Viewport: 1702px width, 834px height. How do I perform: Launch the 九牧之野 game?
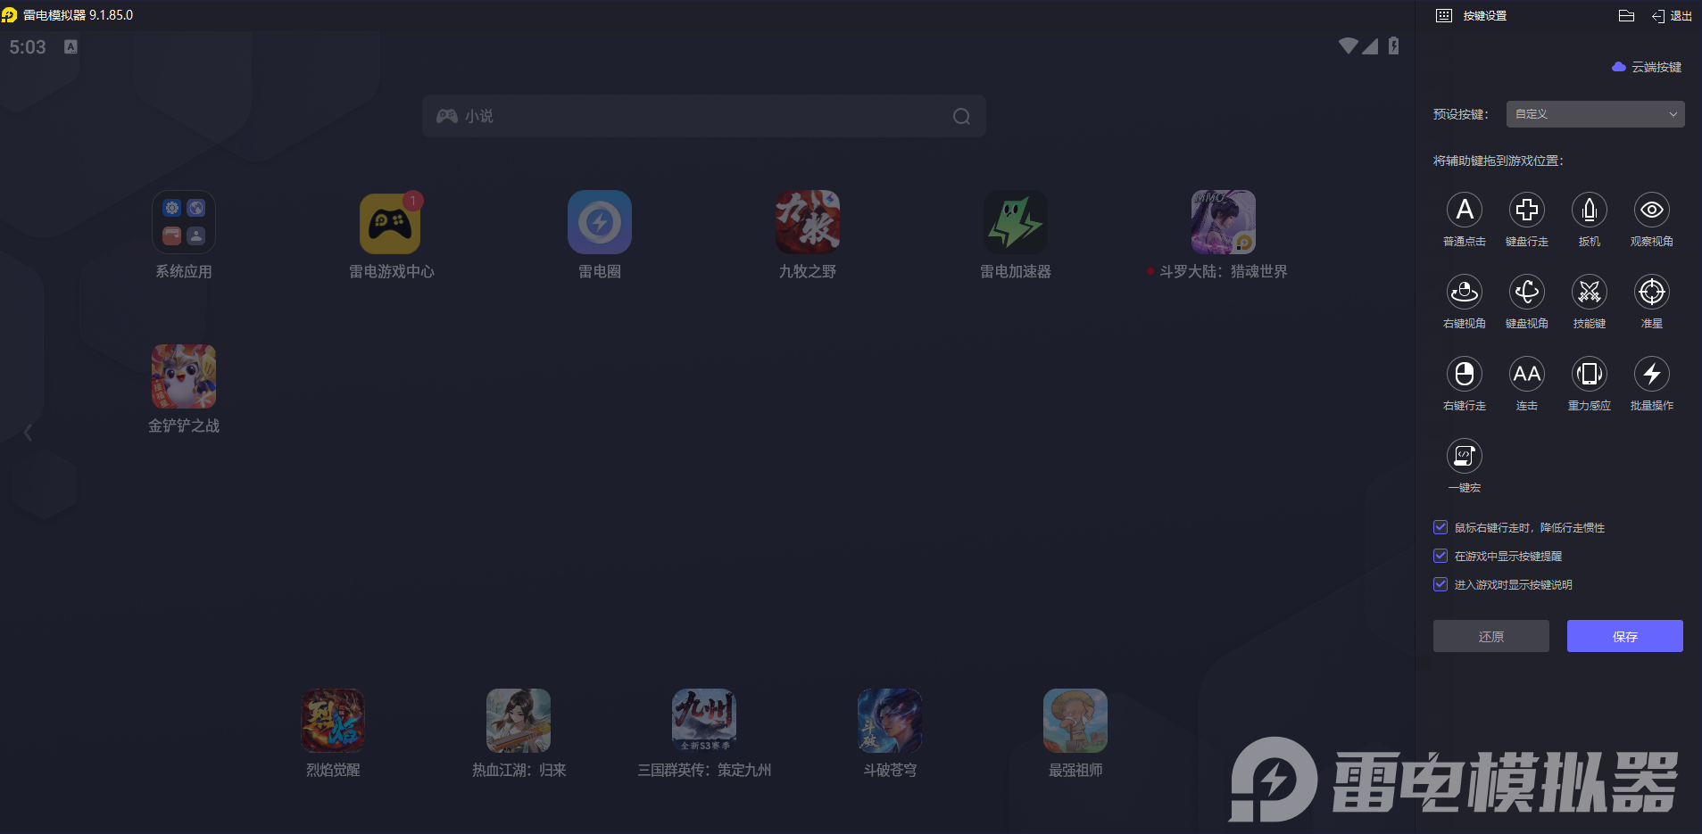(x=808, y=222)
